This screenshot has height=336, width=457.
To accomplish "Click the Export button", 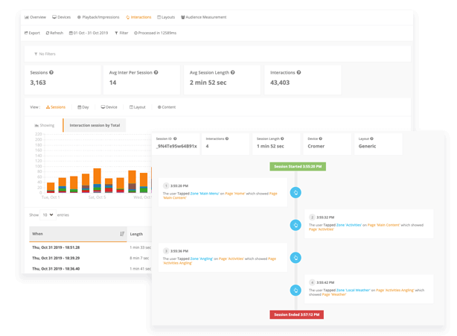I will point(32,33).
